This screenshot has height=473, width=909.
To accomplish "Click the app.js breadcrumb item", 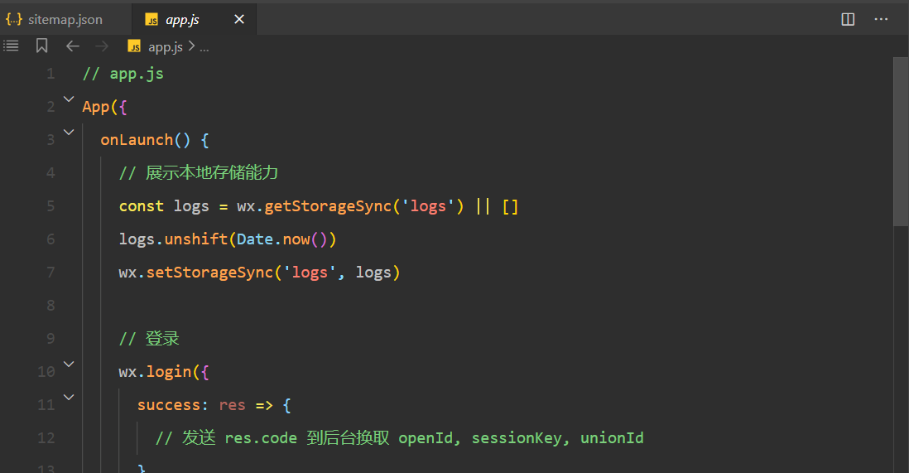I will [166, 47].
